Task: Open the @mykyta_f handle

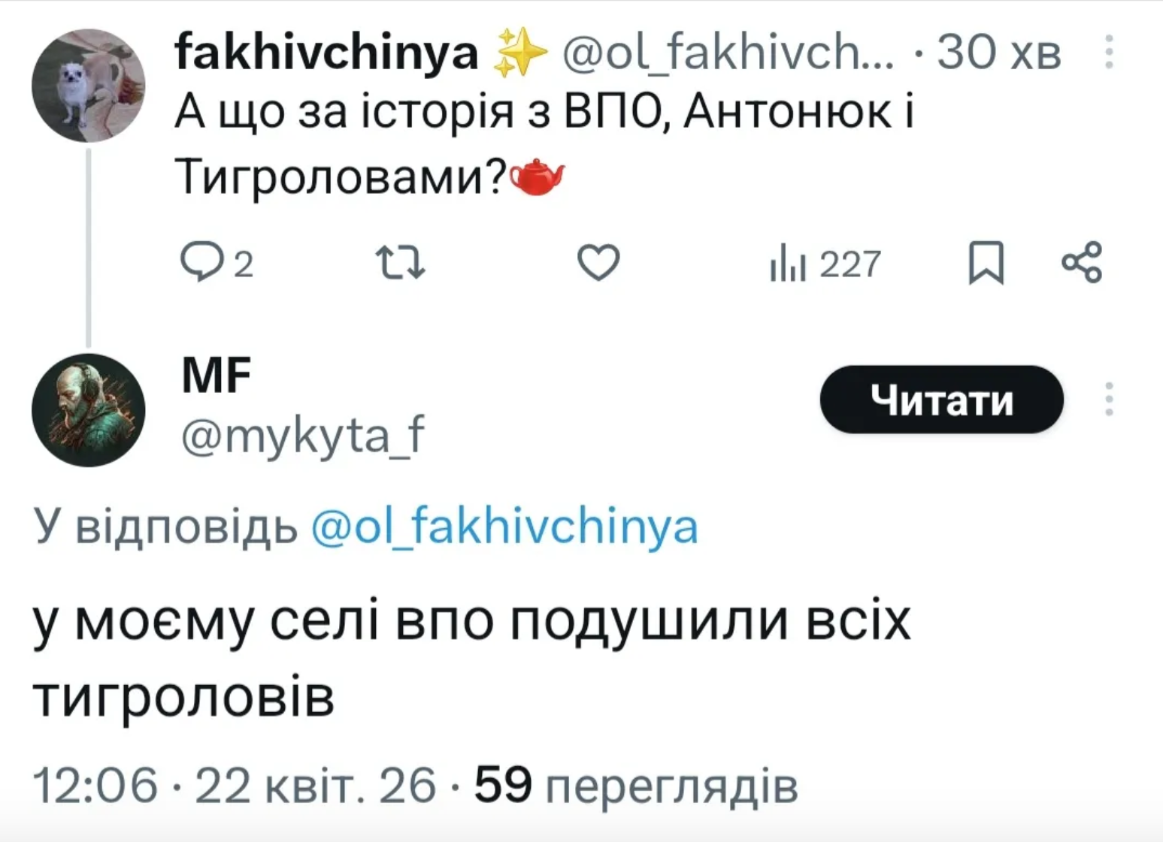Action: click(303, 434)
